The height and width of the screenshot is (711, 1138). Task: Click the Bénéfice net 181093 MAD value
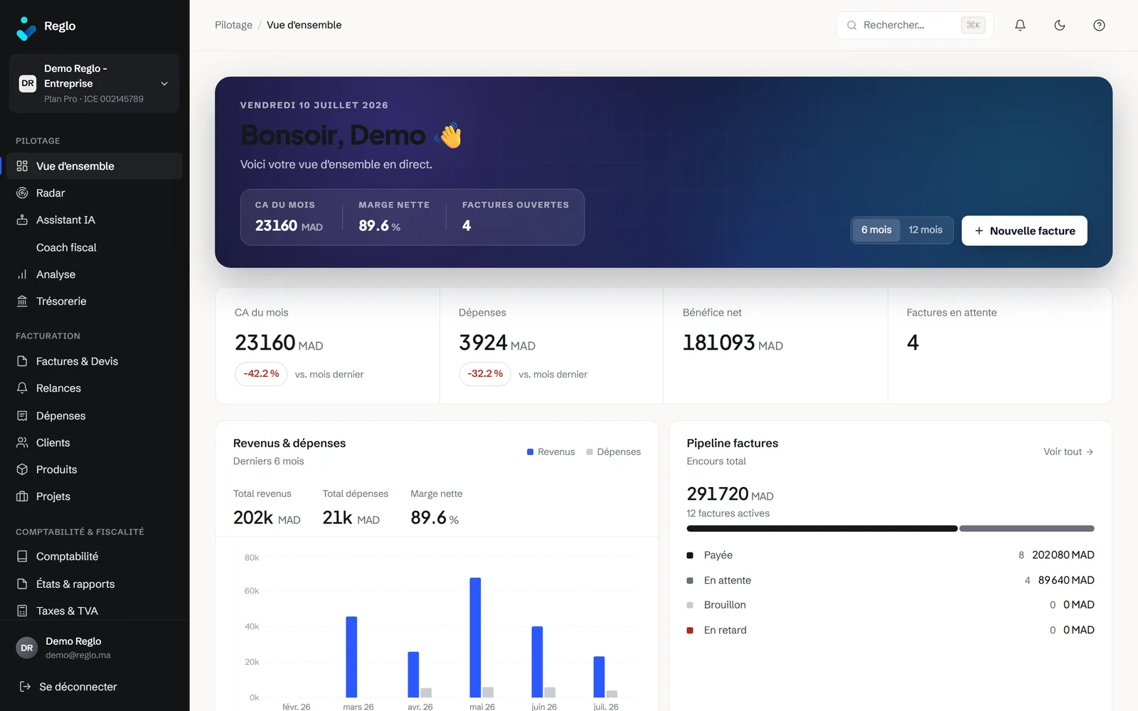coord(733,343)
